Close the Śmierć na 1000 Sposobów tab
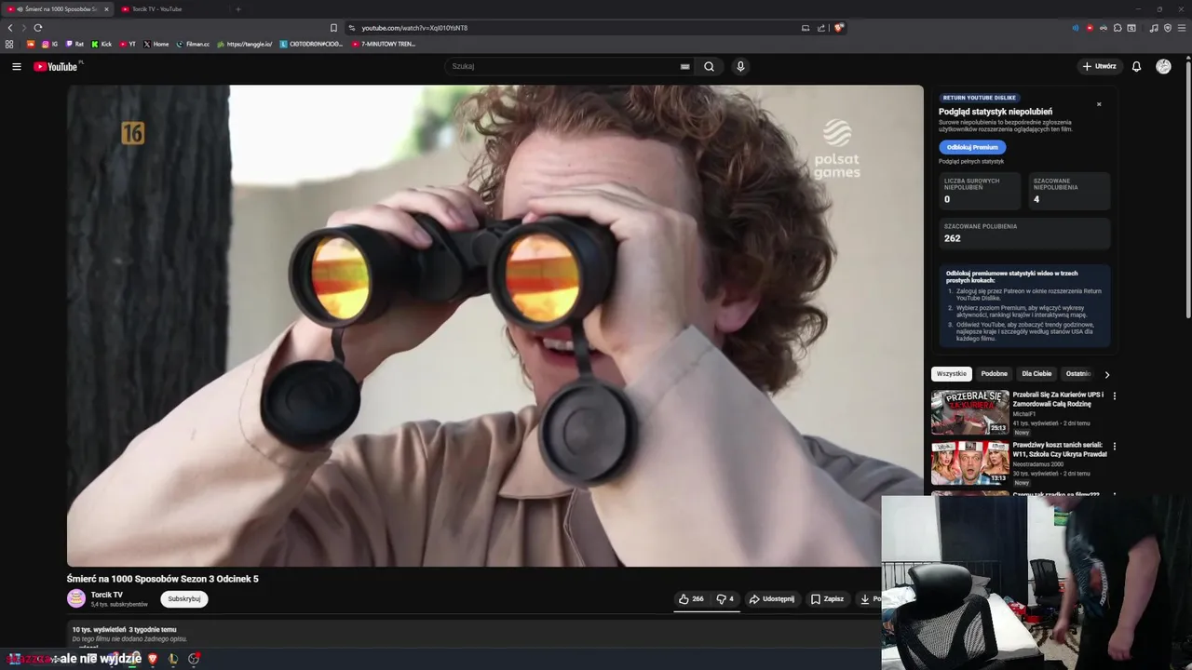 coord(106,9)
